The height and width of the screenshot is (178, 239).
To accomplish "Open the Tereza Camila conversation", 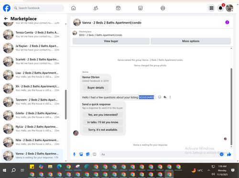I will click(x=32, y=34).
